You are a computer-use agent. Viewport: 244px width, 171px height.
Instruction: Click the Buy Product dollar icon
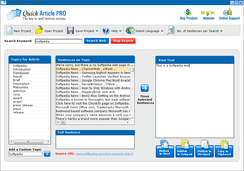[188, 12]
